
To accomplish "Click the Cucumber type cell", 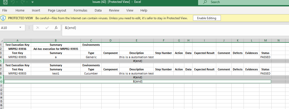I will [91, 73].
